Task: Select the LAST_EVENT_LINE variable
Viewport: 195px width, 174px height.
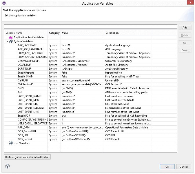Action: [x=28, y=112]
